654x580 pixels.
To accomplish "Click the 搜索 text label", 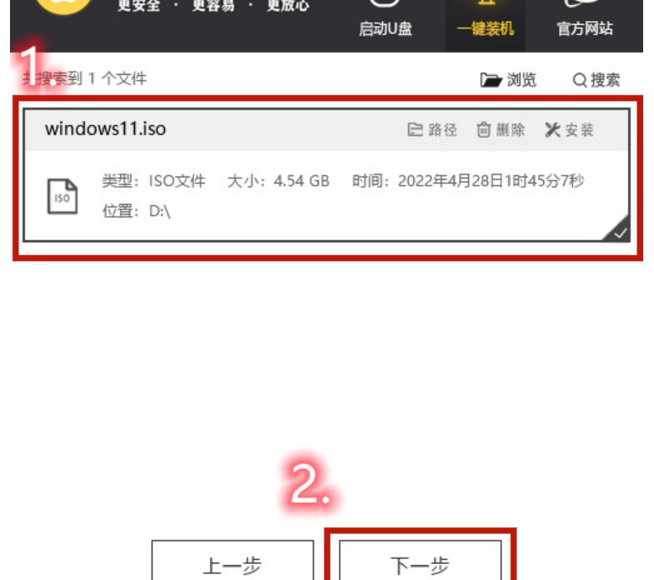I will click(x=606, y=80).
